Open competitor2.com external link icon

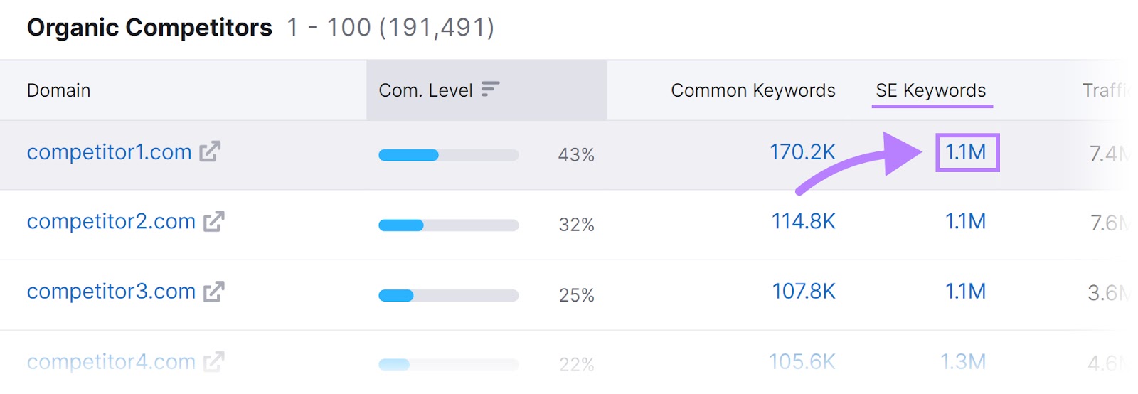(x=214, y=222)
